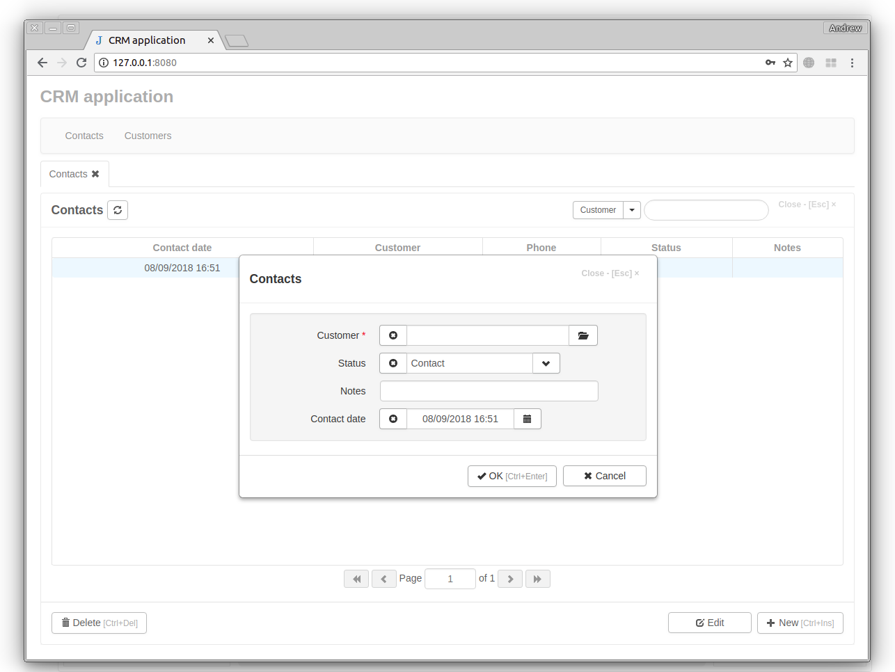Click the grid extension icon

(x=831, y=63)
